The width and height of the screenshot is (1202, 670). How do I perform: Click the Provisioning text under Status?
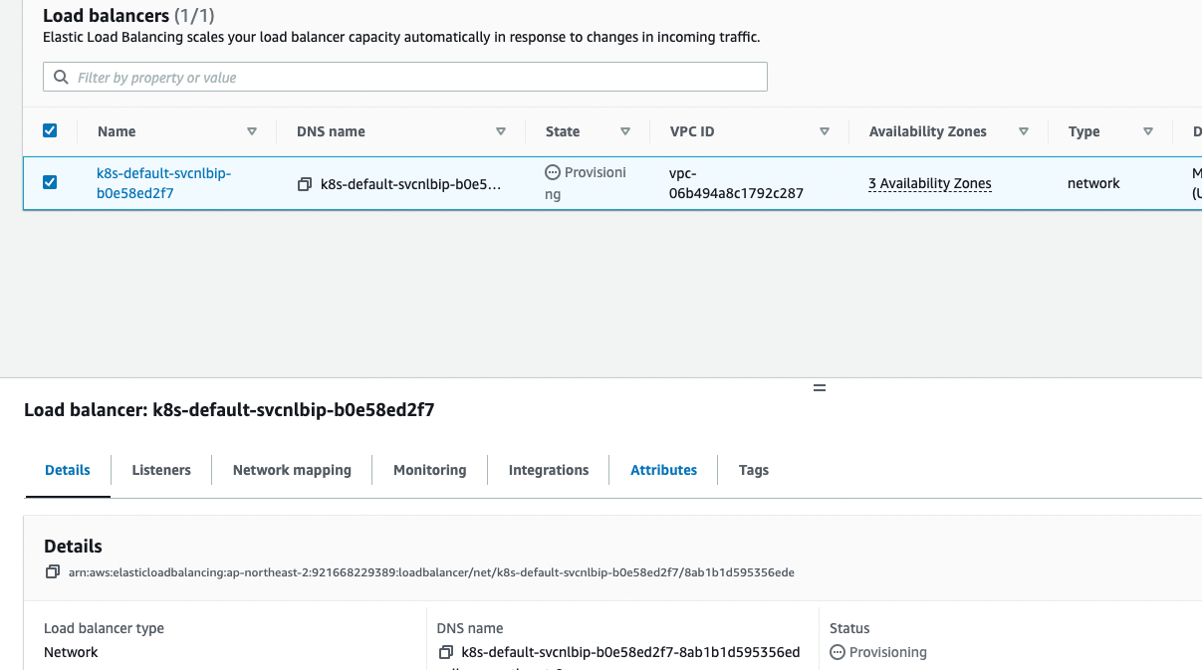tap(888, 652)
